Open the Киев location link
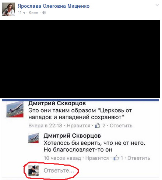This screenshot has height=180, width=162. tap(34, 13)
